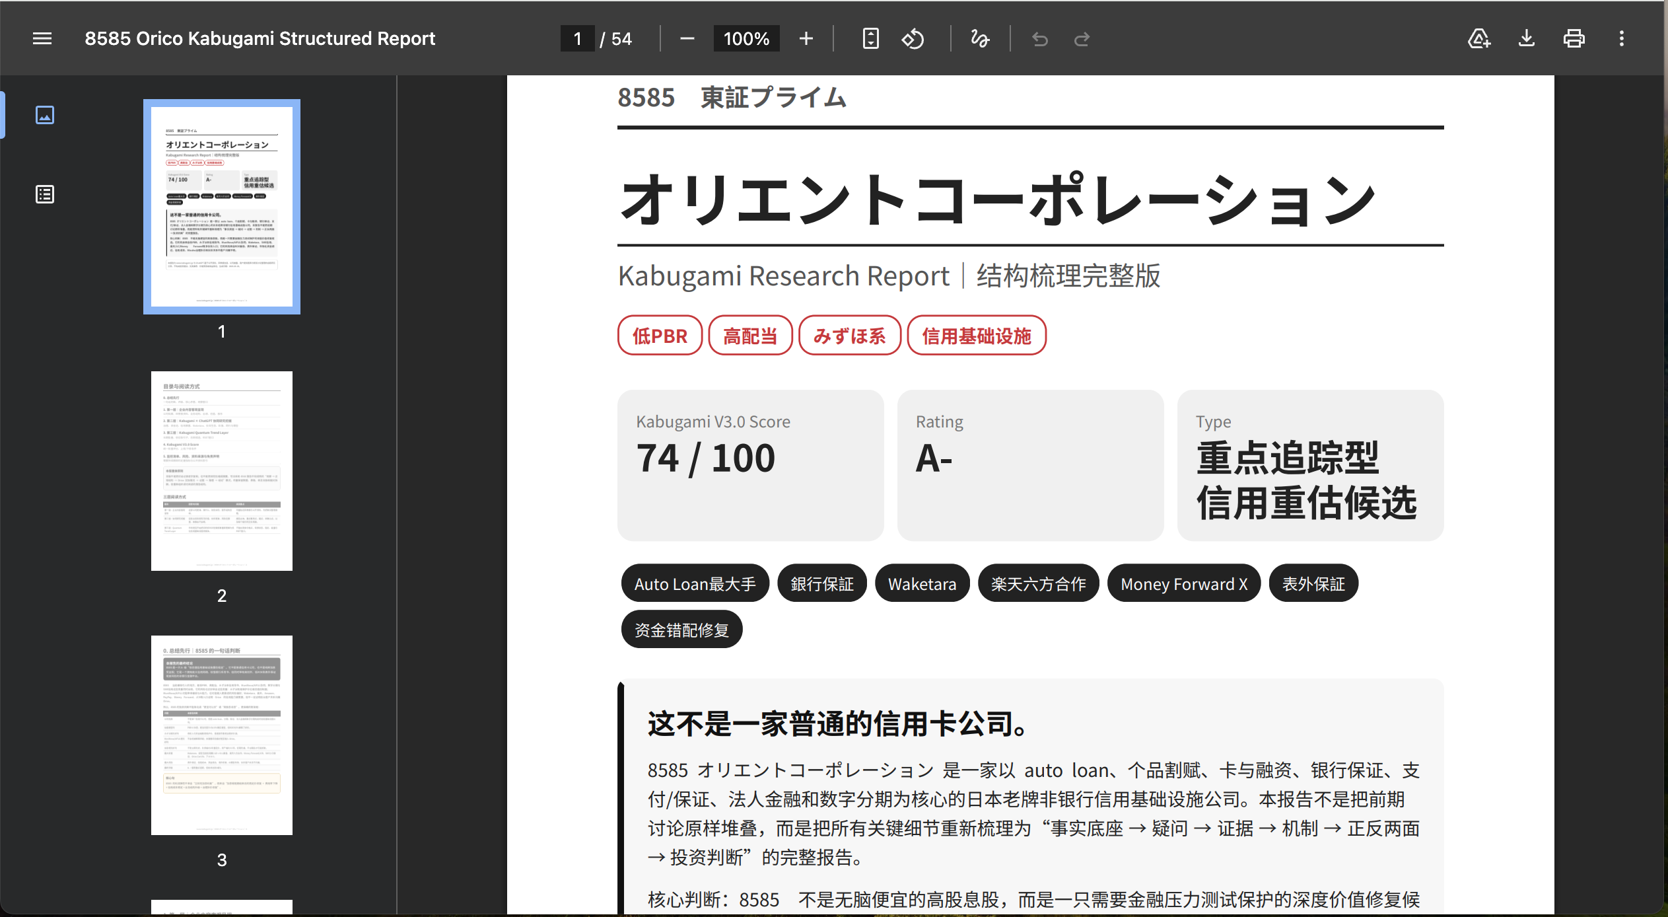Viewport: 1668px width, 917px height.
Task: Show the thumbnails view in sidebar
Action: pyautogui.click(x=44, y=115)
